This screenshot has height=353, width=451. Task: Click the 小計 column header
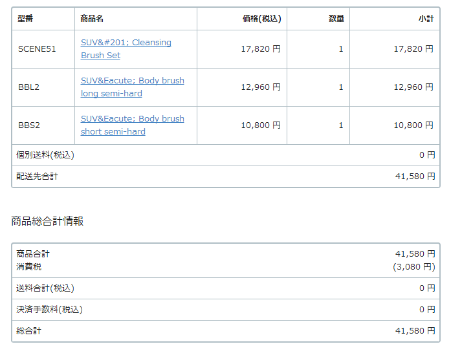(x=426, y=19)
